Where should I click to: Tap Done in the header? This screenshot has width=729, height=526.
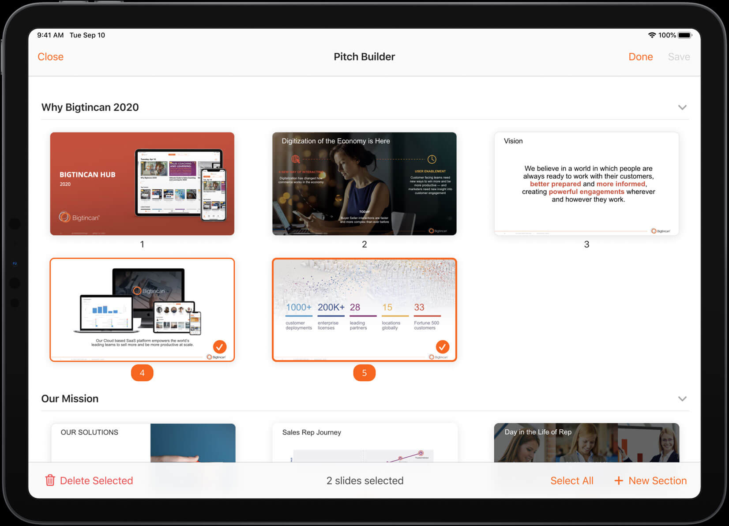pos(640,57)
